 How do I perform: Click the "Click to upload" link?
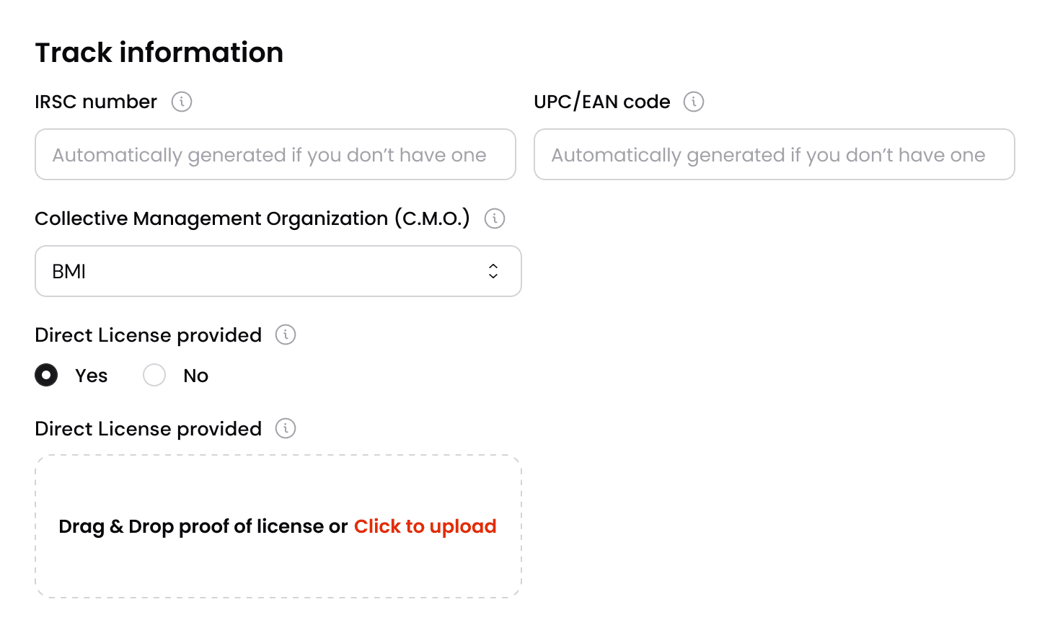(x=425, y=526)
